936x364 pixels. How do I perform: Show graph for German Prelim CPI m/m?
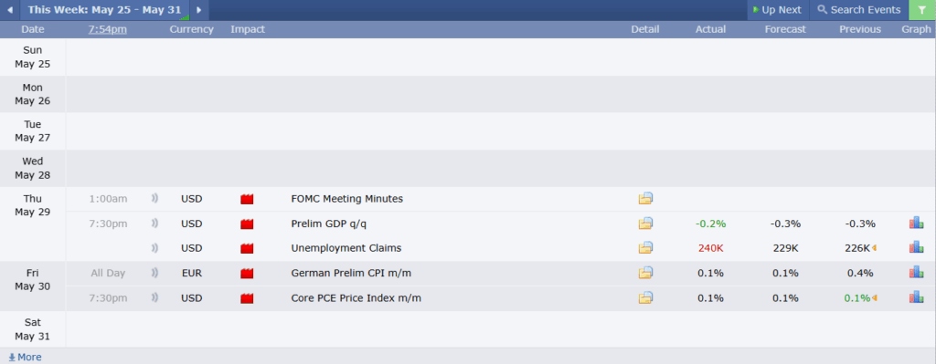[916, 272]
